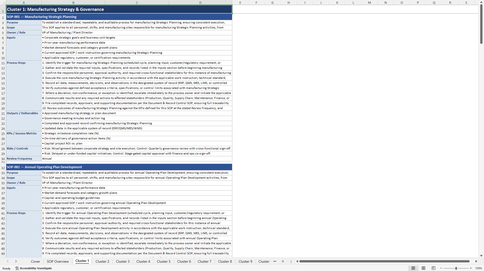Select the Annual review frequency cell
The height and width of the screenshot is (271, 484).
tap(137, 159)
